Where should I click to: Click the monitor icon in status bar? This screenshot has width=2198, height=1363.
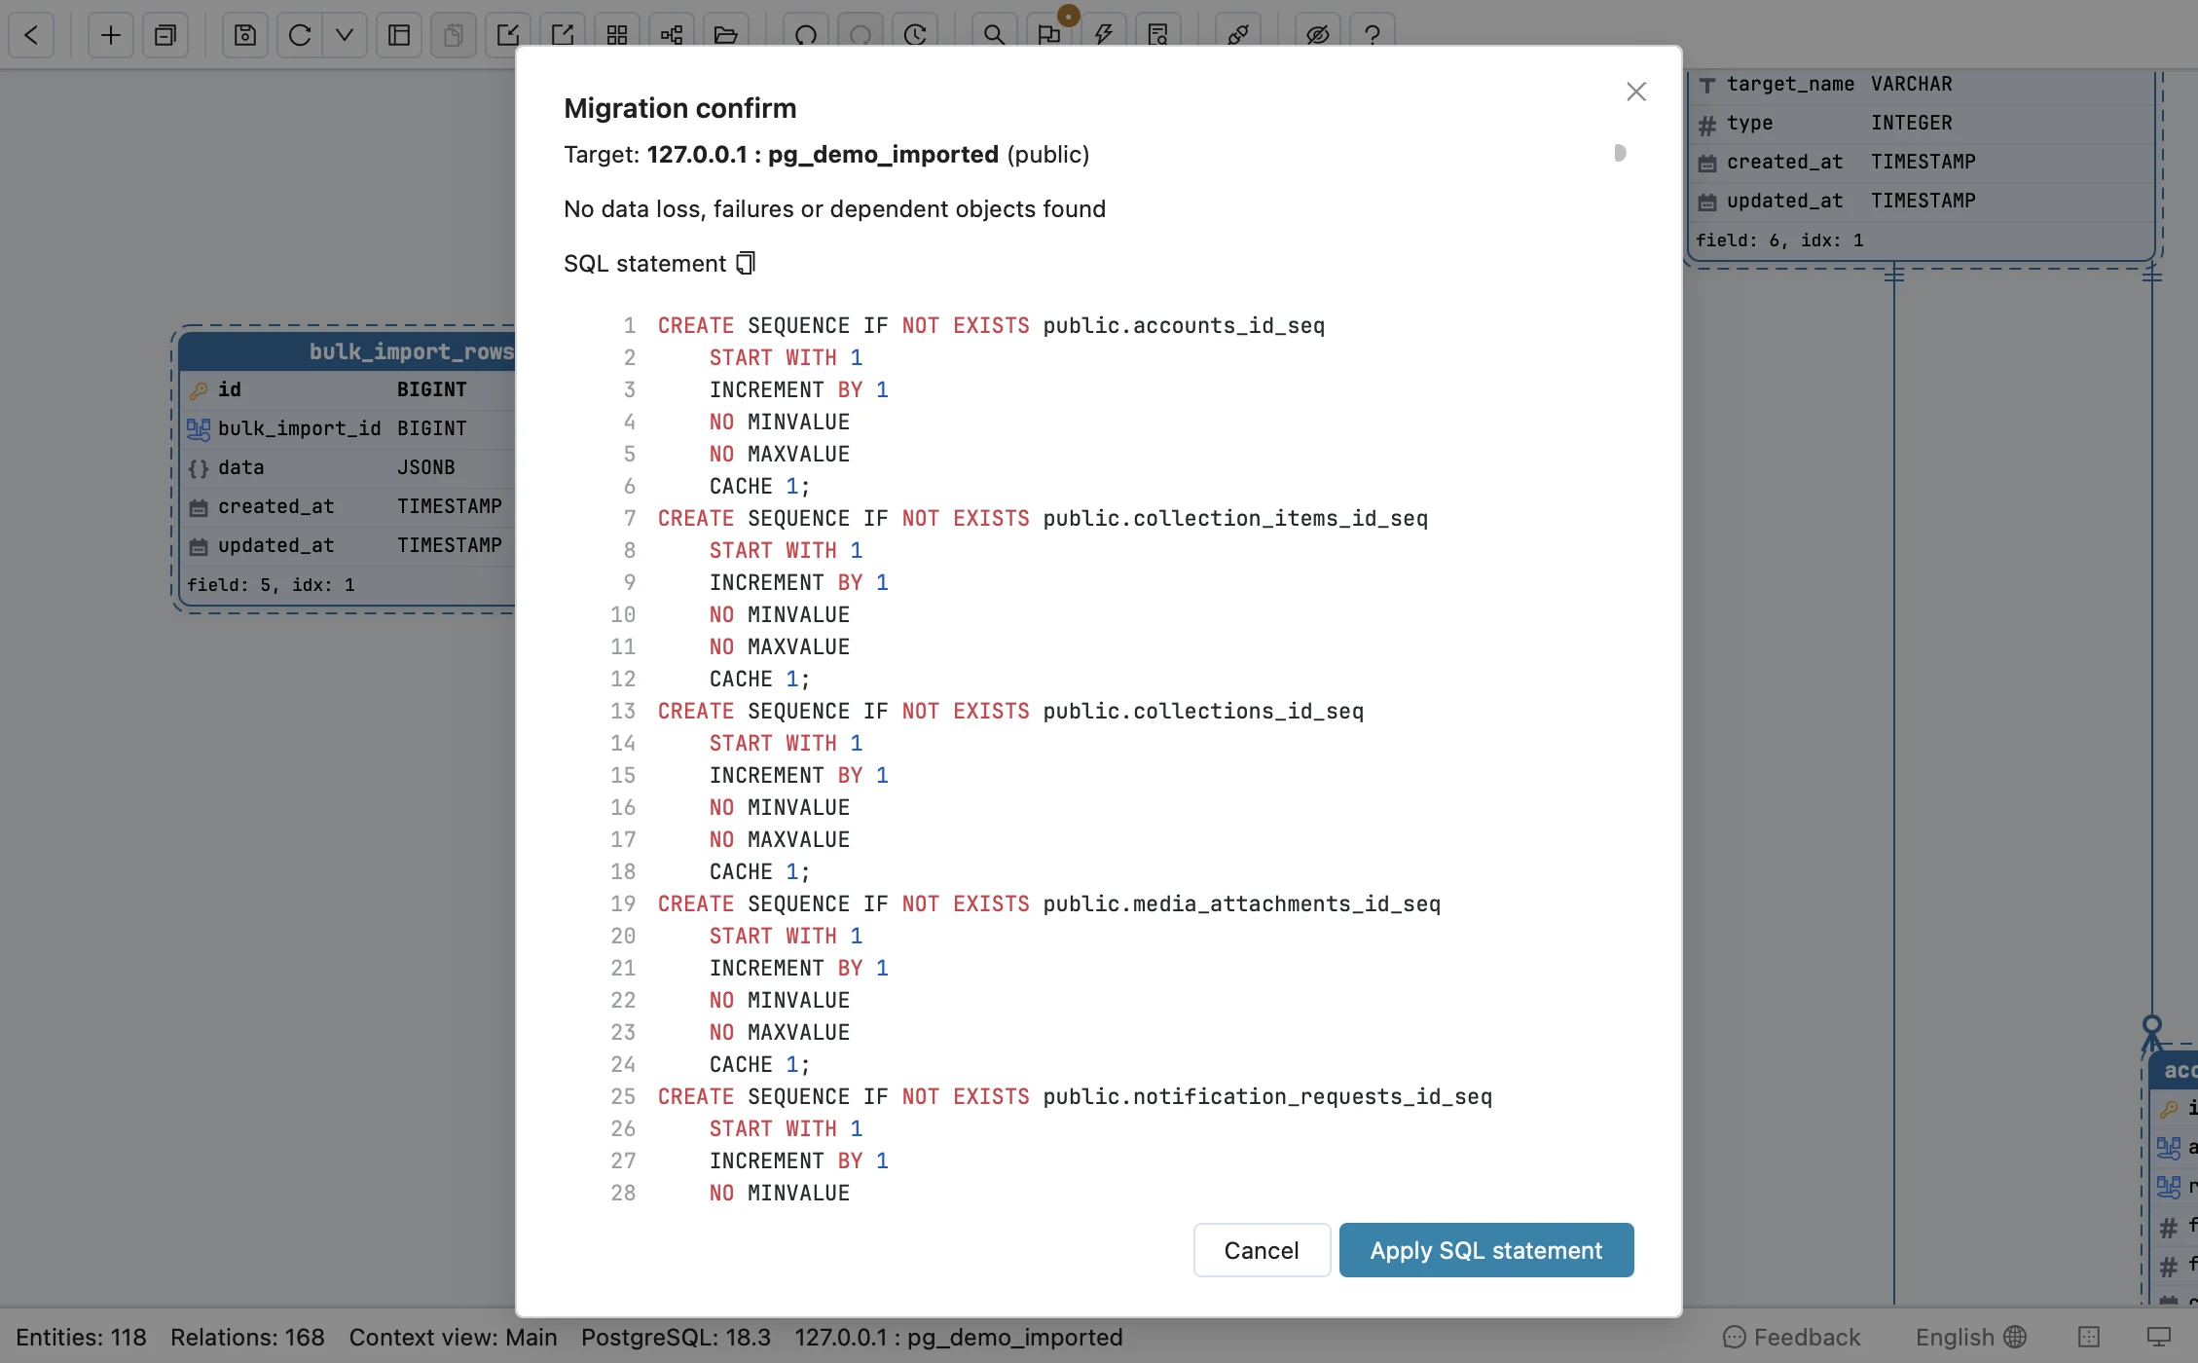(2159, 1337)
